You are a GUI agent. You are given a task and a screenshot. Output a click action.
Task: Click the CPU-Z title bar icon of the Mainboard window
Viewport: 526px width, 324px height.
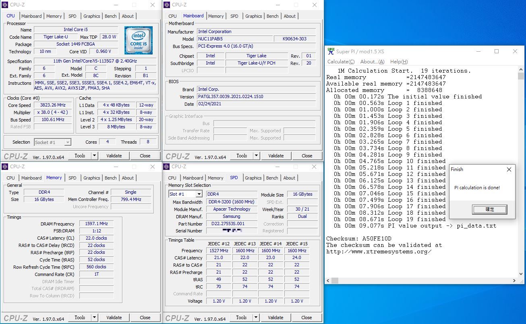coord(167,5)
